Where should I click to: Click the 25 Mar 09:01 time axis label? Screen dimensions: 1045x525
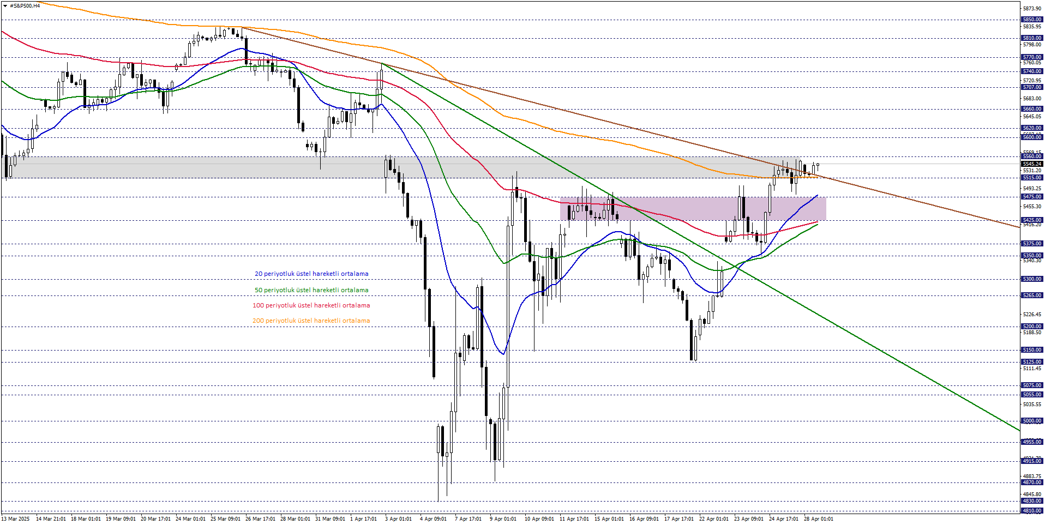[x=225, y=519]
